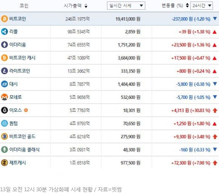
Task: Click the red up triangle in 비트코인 캐시 row
Action: pos(215,58)
